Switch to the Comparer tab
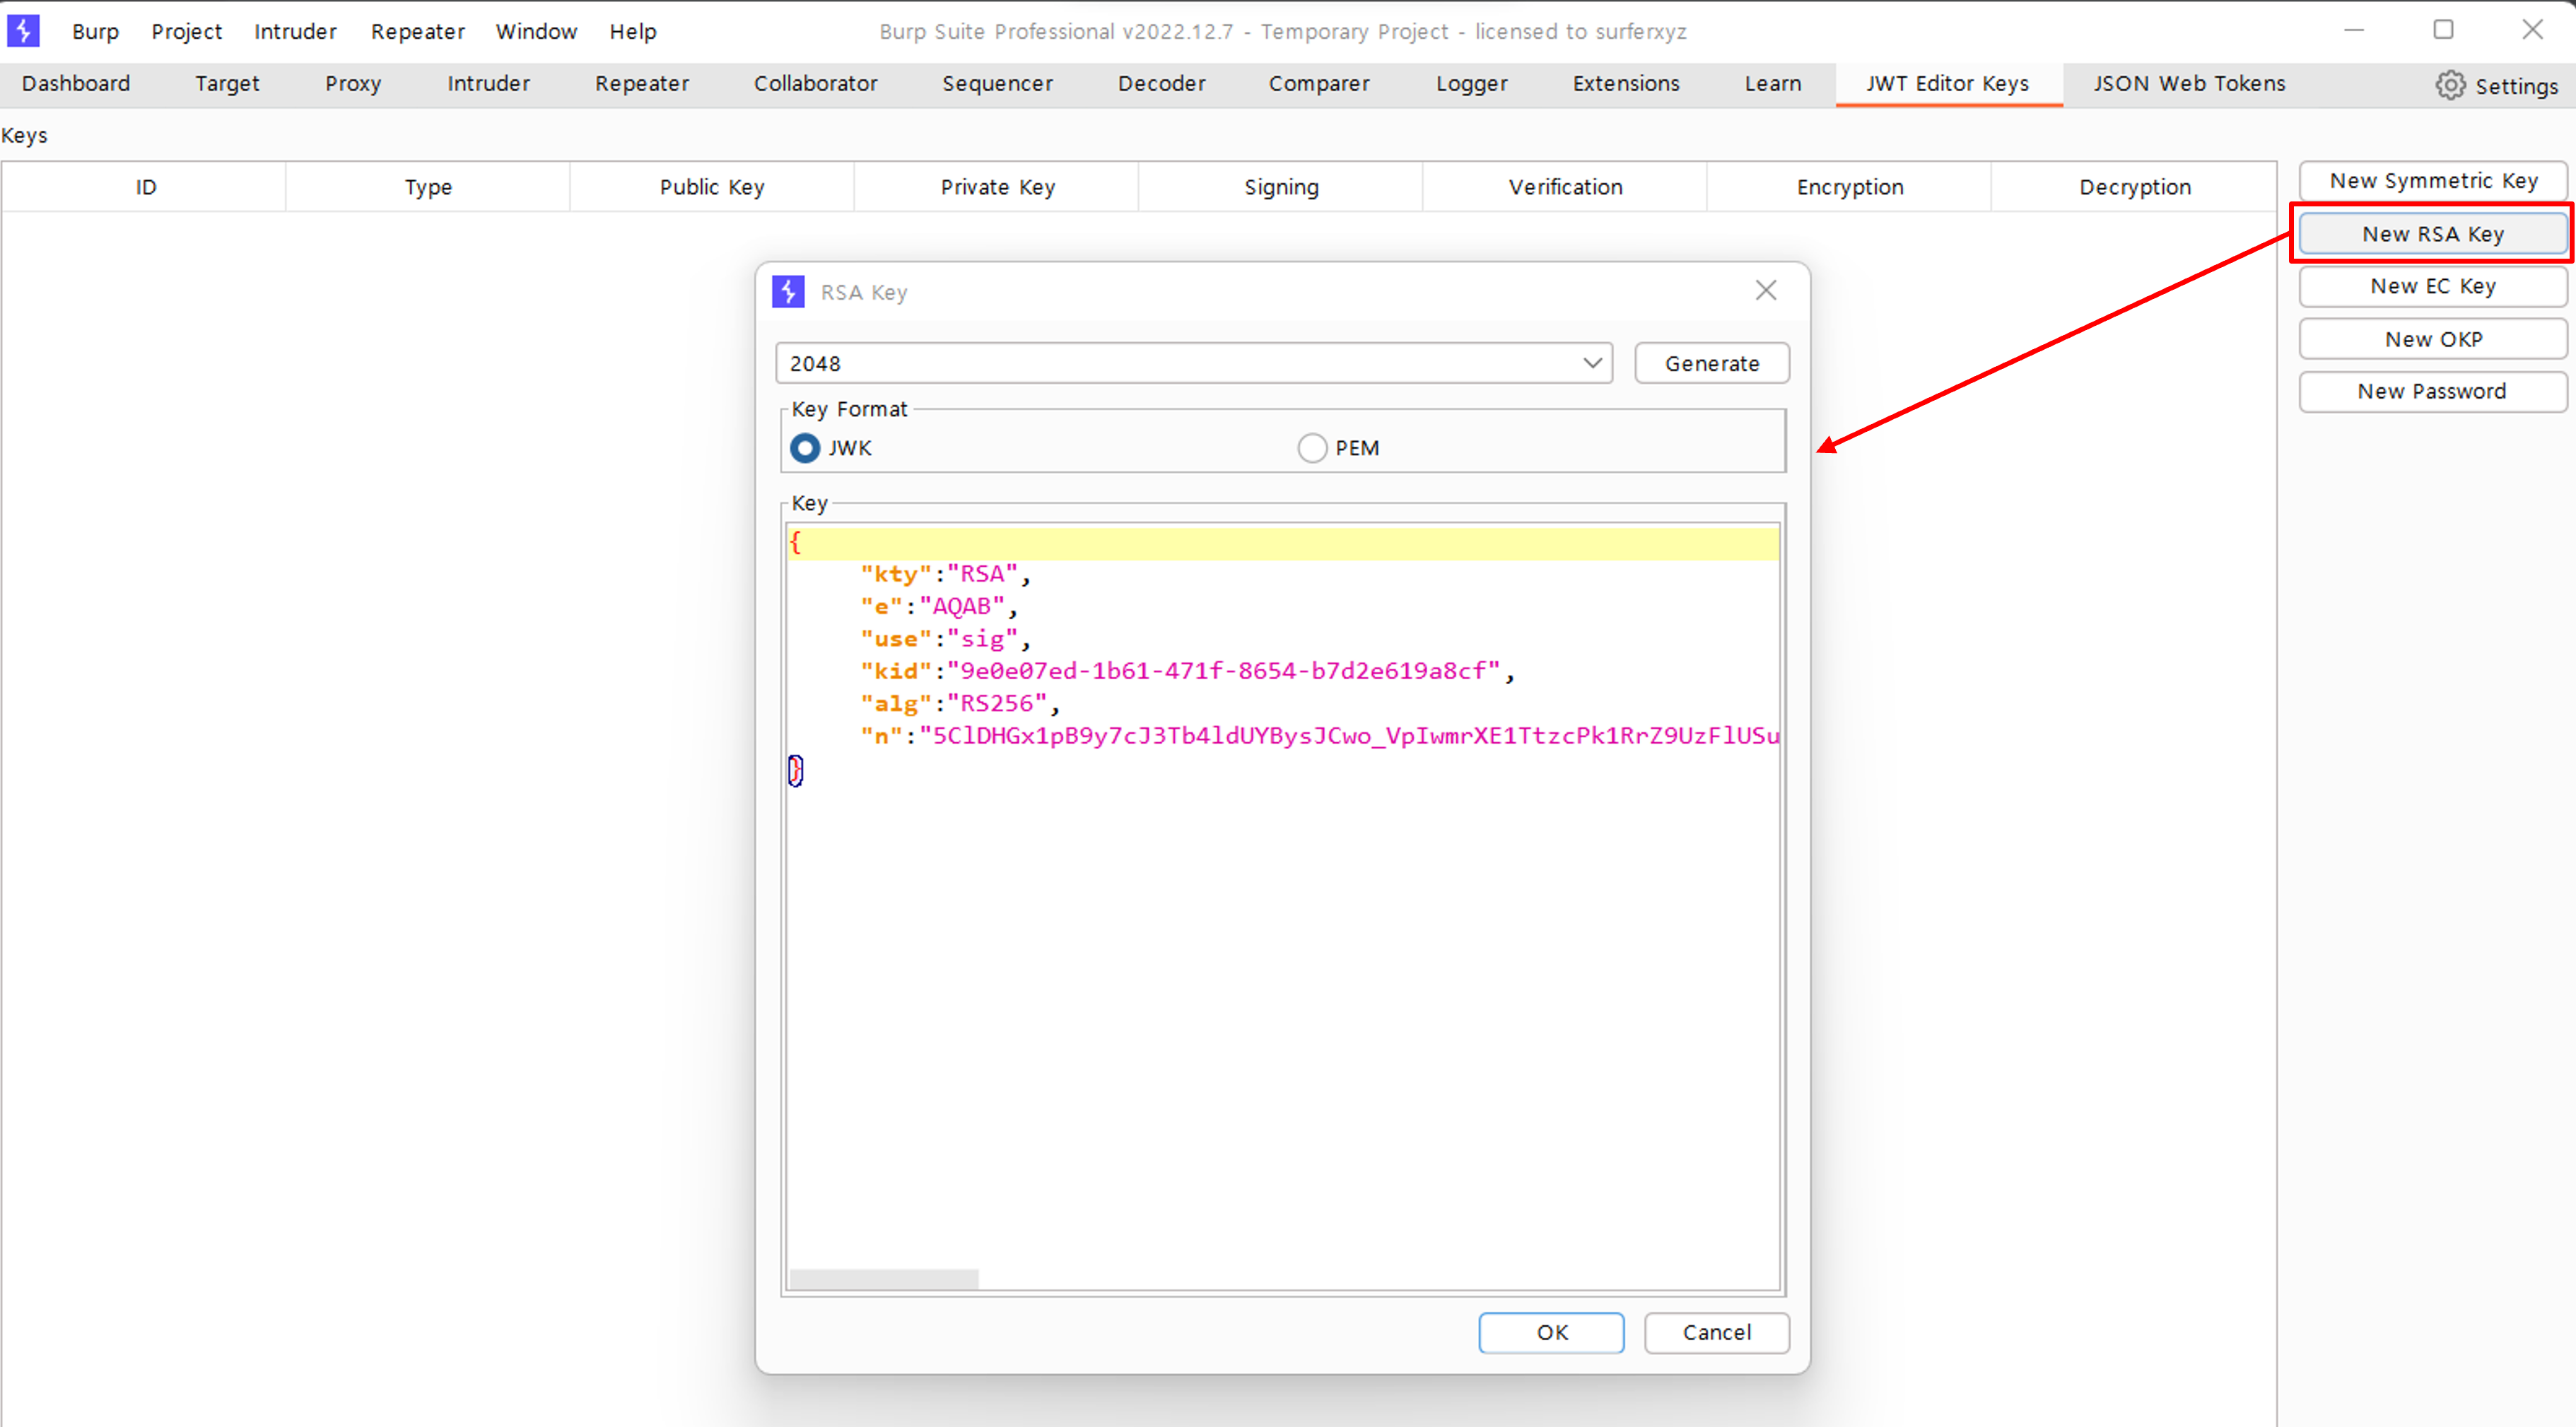The image size is (2576, 1427). [1319, 84]
